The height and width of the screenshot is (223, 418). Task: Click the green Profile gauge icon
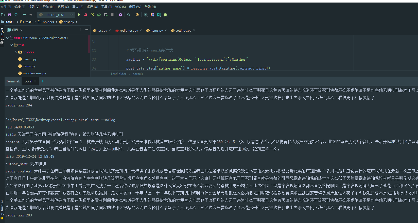(x=99, y=15)
